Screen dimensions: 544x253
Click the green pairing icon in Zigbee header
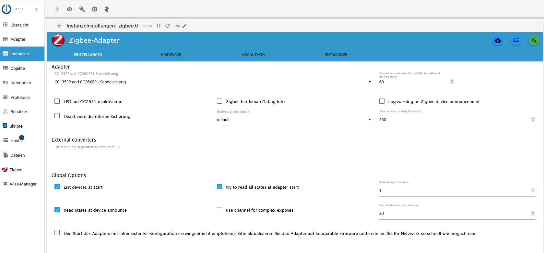tap(534, 40)
